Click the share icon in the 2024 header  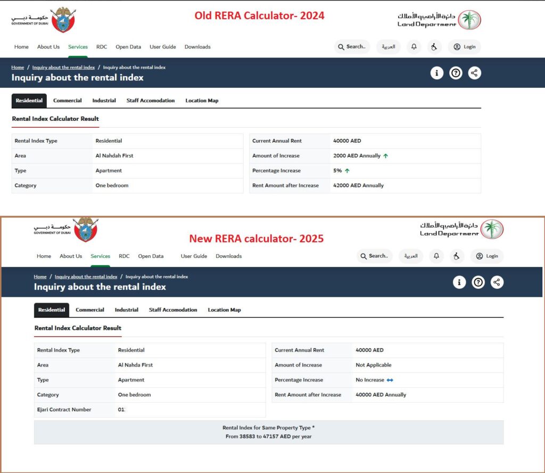tap(474, 73)
